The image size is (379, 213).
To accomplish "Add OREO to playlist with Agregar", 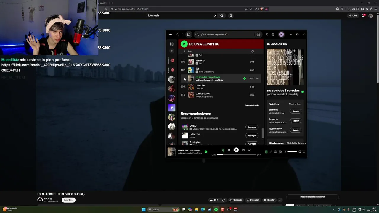I will tap(252, 127).
